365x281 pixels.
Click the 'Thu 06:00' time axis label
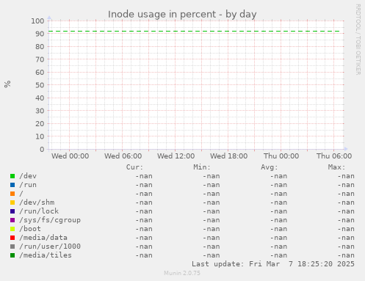click(334, 156)
